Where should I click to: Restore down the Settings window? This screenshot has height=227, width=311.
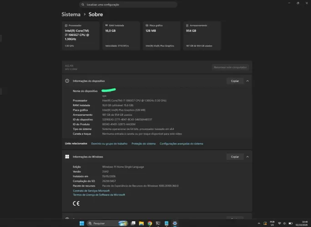coord(298,3)
